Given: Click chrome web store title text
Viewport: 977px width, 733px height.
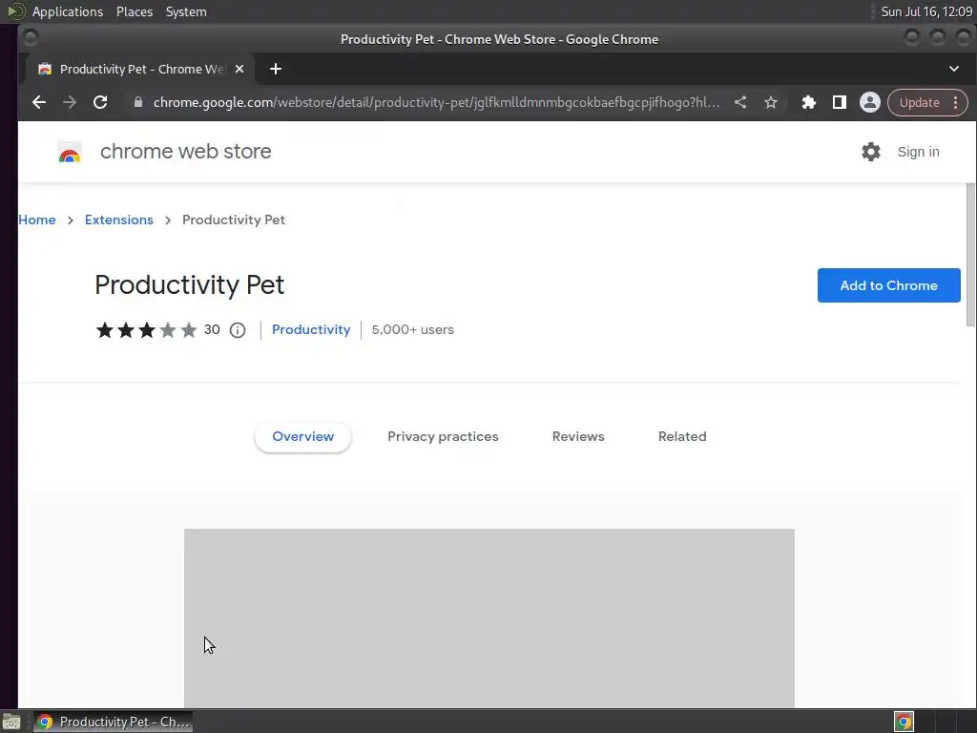Looking at the screenshot, I should 186,152.
